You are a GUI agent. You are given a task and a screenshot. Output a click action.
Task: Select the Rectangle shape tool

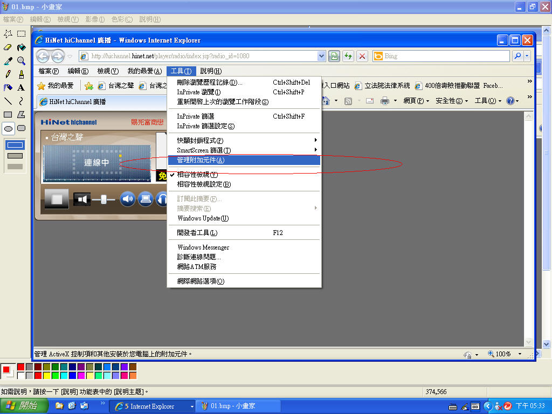tap(8, 115)
